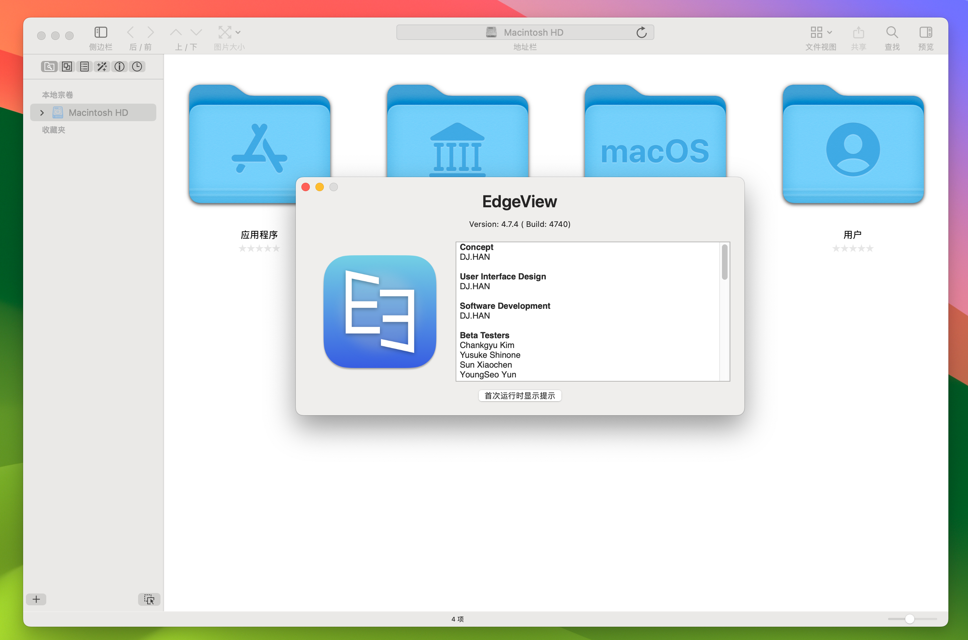The width and height of the screenshot is (968, 640).
Task: Click the 应用程序 folder name label
Action: click(259, 235)
